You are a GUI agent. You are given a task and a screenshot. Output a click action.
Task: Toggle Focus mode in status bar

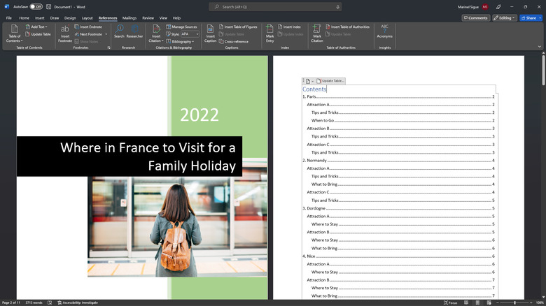[x=451, y=303]
